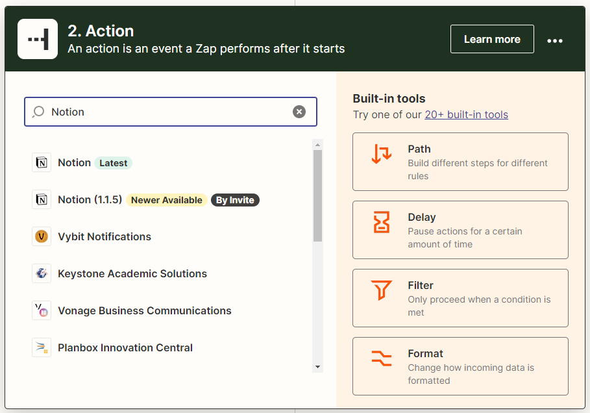Image resolution: width=590 pixels, height=413 pixels.
Task: Click the Format wave icon
Action: (x=382, y=358)
